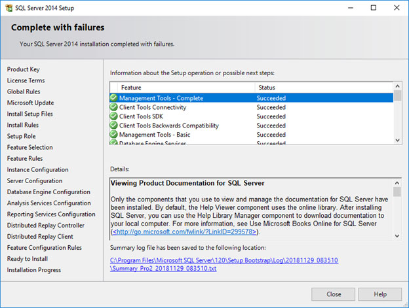Viewport: 409px width, 308px height.
Task: Click the Distributed Replay Controller step
Action: 46,225
